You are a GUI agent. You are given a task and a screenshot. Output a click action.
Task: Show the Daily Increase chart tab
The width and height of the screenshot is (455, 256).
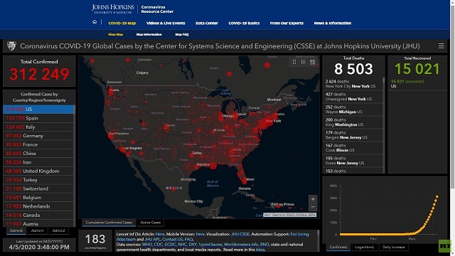point(393,247)
